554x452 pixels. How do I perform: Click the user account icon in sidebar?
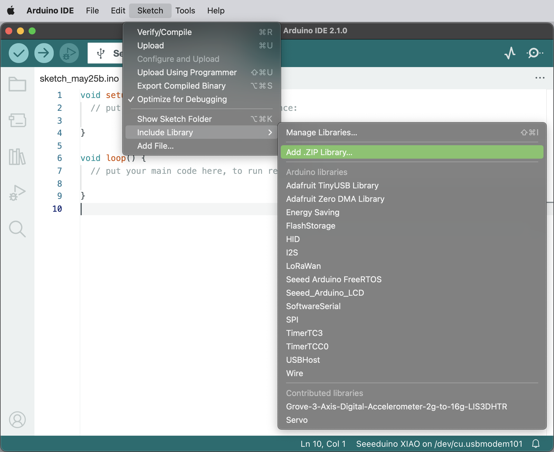(18, 420)
